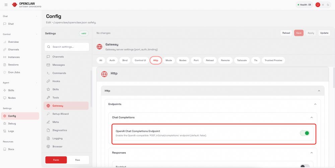The image size is (335, 168).
Task: Click the hamburger menu icon
Action: click(6, 5)
